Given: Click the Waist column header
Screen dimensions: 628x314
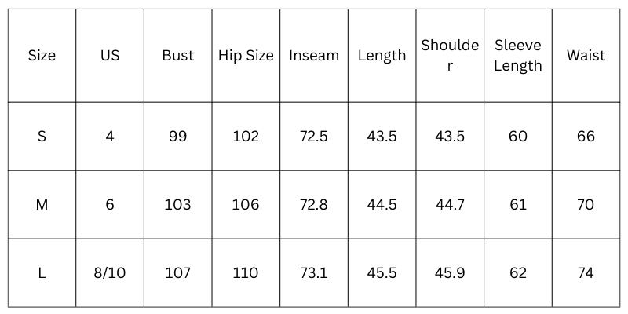Looking at the screenshot, I should tap(586, 56).
